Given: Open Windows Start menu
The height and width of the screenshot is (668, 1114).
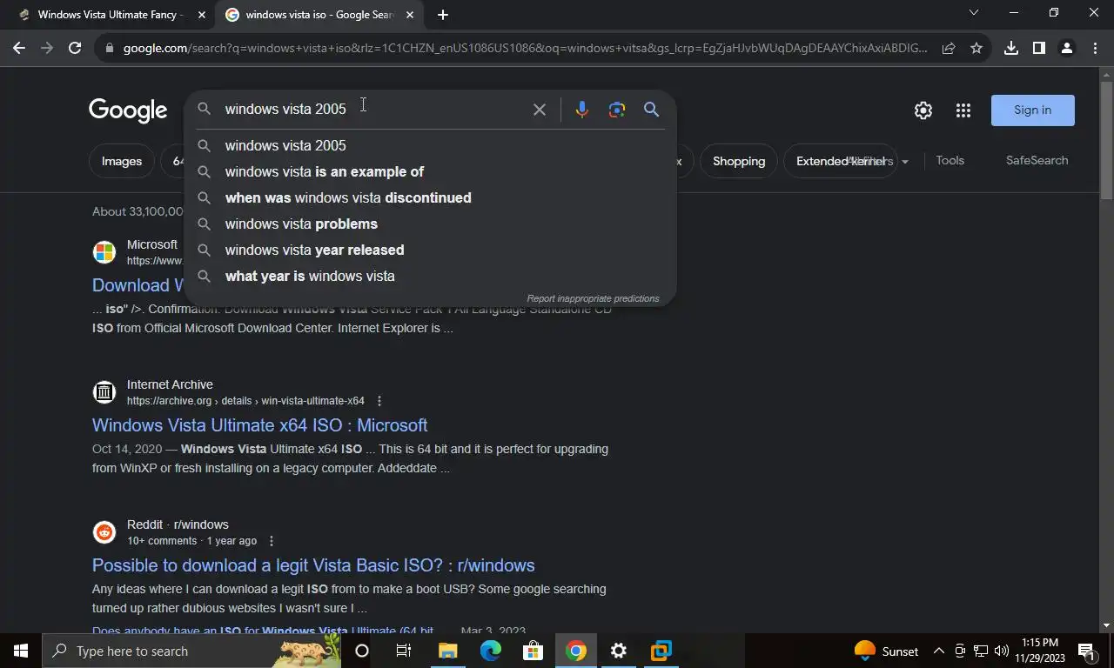Looking at the screenshot, I should tap(20, 651).
